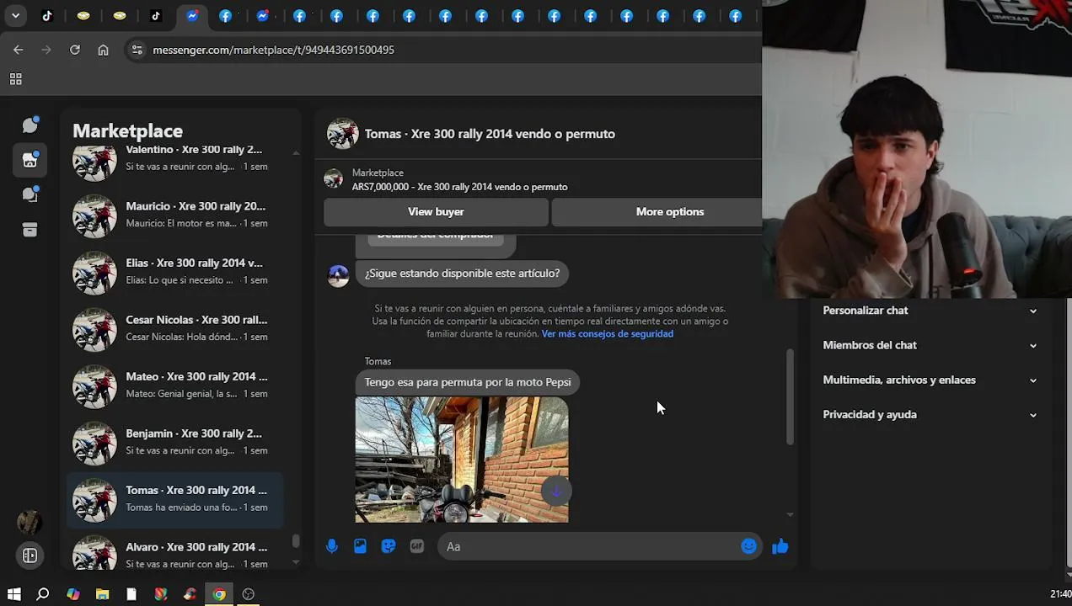
Task: Open the Windows Start menu
Action: pos(14,594)
